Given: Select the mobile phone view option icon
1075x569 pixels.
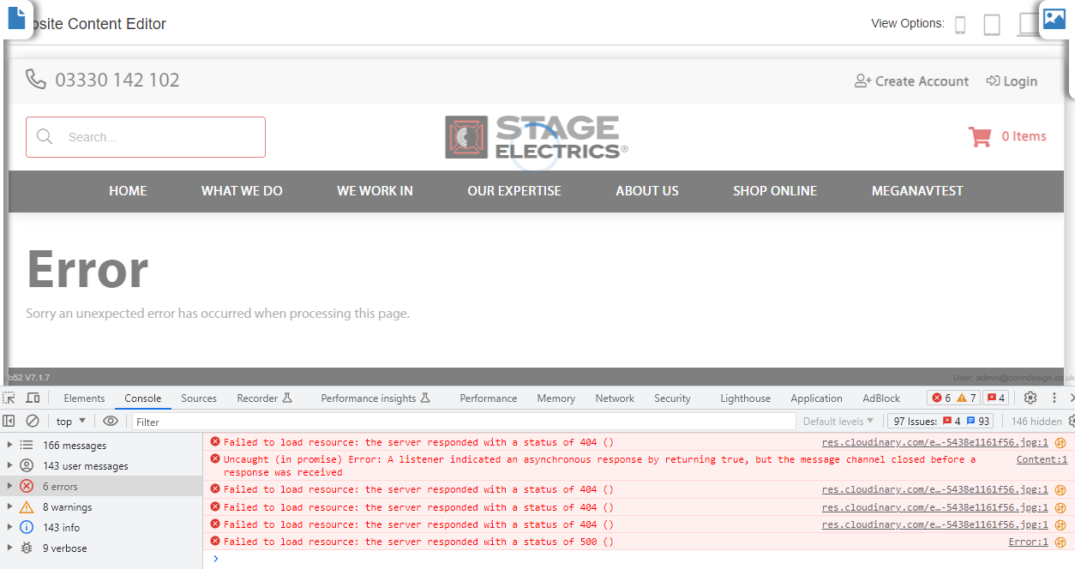Looking at the screenshot, I should click(x=960, y=25).
